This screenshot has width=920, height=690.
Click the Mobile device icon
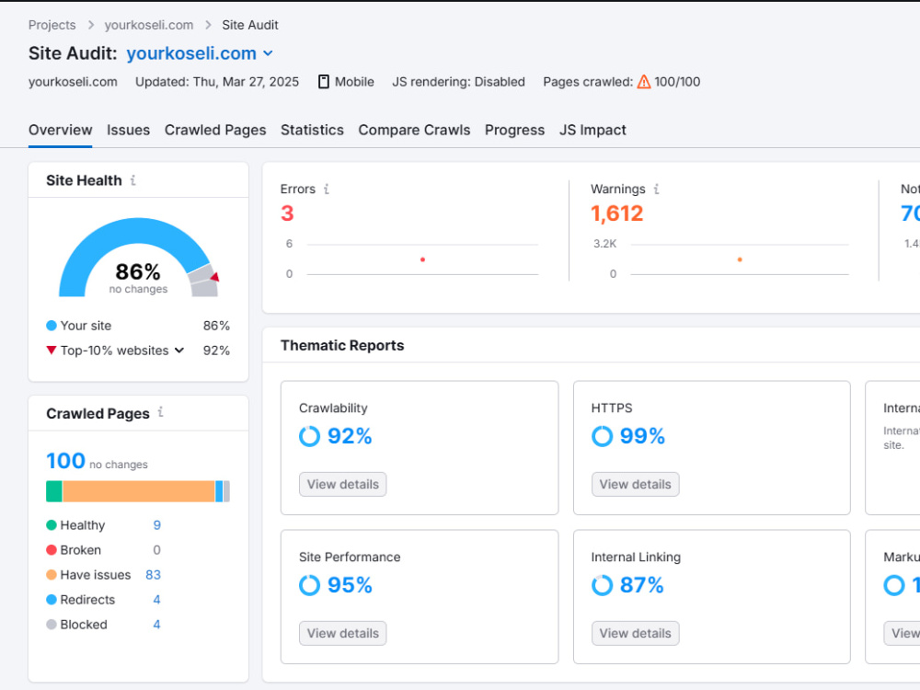click(x=323, y=82)
